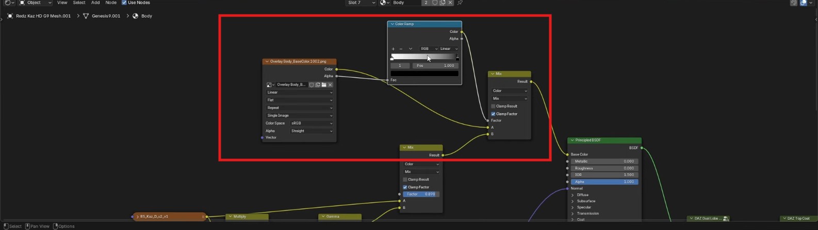Open Mix blend mode dropdown on upper Mix node
Image resolution: width=818 pixels, height=230 pixels.
pyautogui.click(x=510, y=99)
